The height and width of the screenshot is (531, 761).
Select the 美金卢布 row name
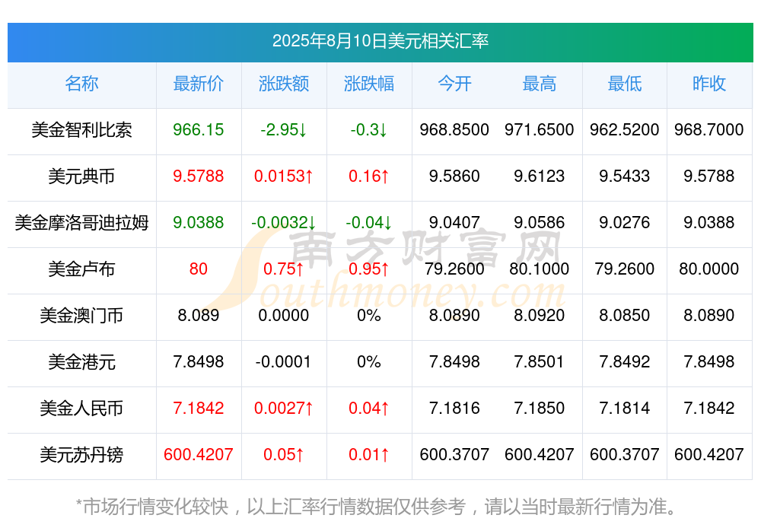[x=81, y=269]
